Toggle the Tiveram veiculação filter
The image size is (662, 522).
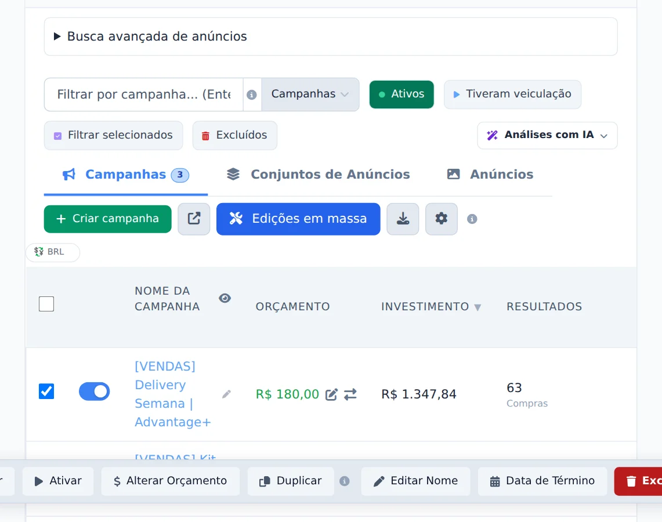(x=512, y=94)
